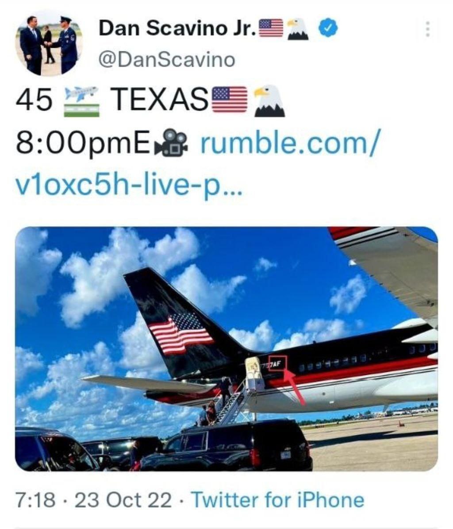Click the airplane departure emoji in tweet
453x529 pixels.
82,101
